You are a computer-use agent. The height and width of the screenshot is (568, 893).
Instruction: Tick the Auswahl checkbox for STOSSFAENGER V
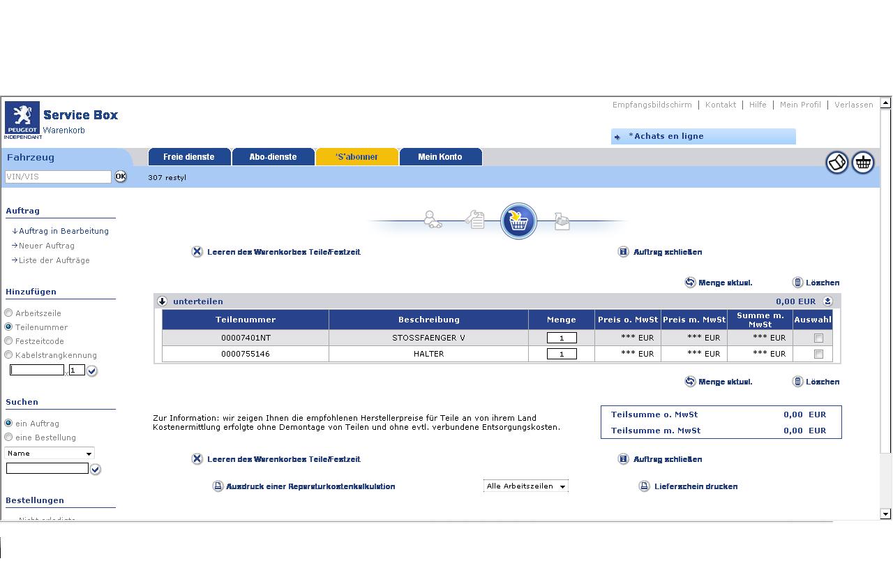pyautogui.click(x=818, y=338)
